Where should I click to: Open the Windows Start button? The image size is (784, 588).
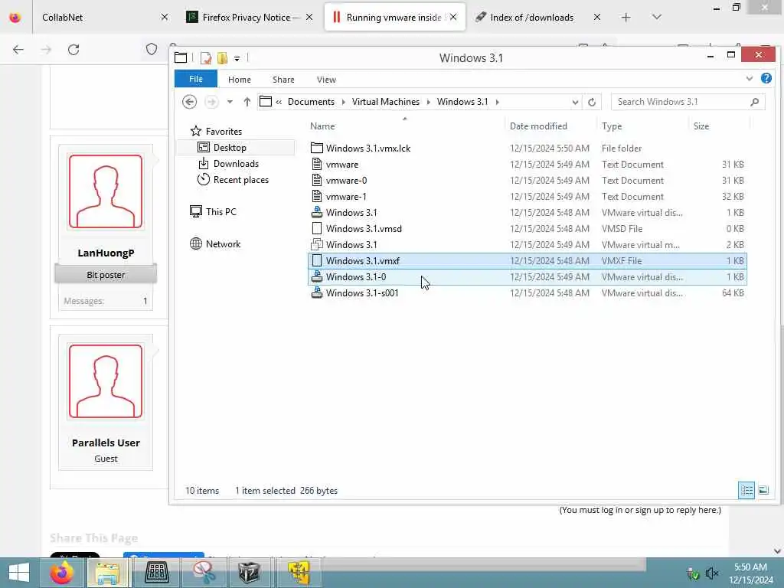19,573
